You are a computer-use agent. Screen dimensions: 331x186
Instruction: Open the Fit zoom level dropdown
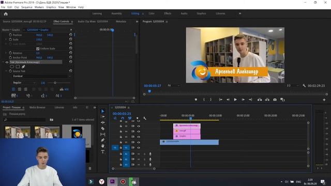coord(174,85)
